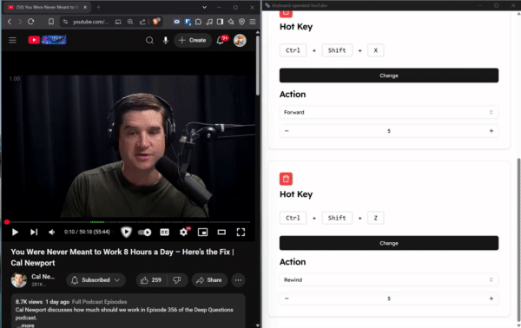Screen dimensions: 521x328
Task: Decrease the Forward seconds value
Action: click(x=287, y=131)
